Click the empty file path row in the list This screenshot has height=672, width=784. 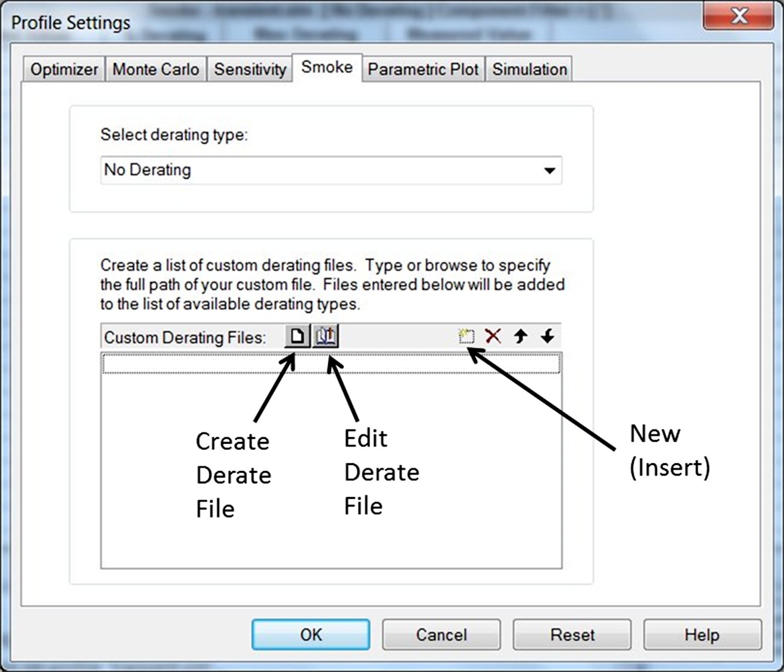pos(331,364)
